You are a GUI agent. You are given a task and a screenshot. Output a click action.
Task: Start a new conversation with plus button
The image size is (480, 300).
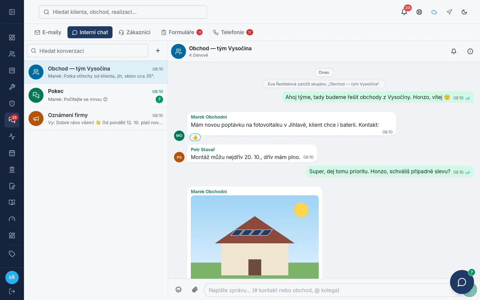point(158,51)
